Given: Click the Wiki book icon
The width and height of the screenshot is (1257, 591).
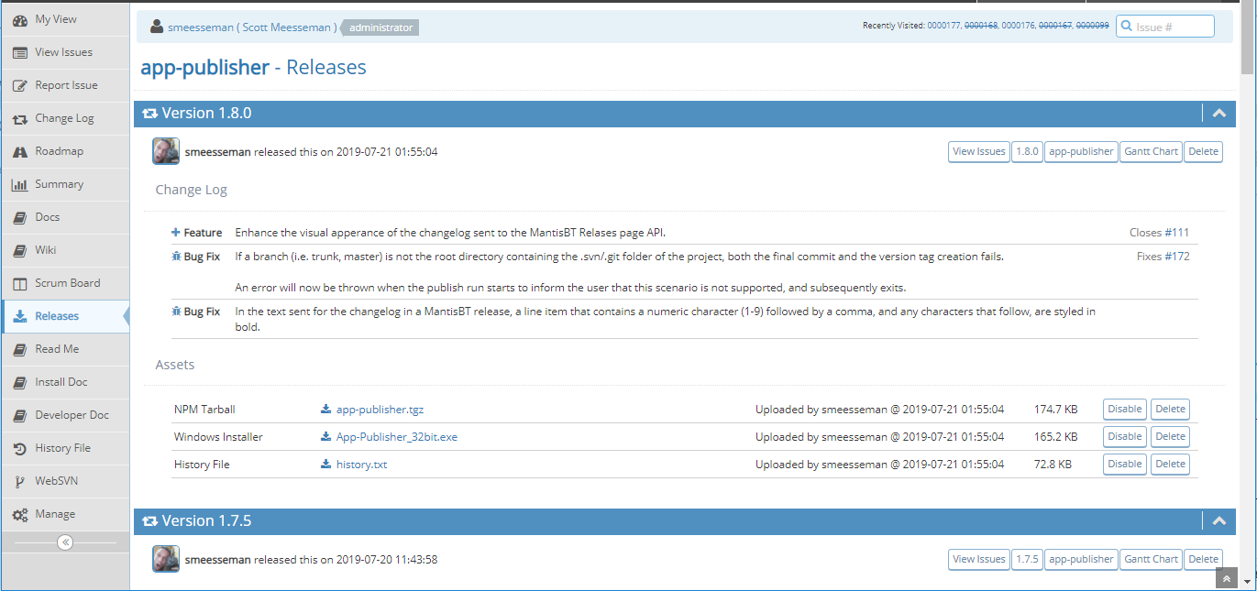Looking at the screenshot, I should [19, 250].
